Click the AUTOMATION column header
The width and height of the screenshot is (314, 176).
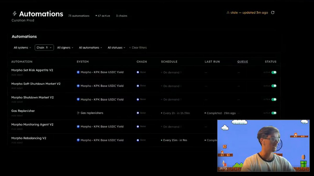point(22,62)
